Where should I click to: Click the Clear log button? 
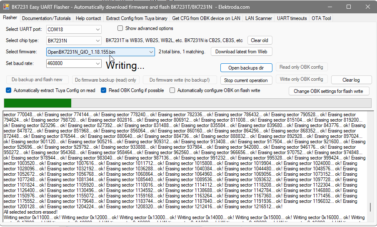click(351, 80)
